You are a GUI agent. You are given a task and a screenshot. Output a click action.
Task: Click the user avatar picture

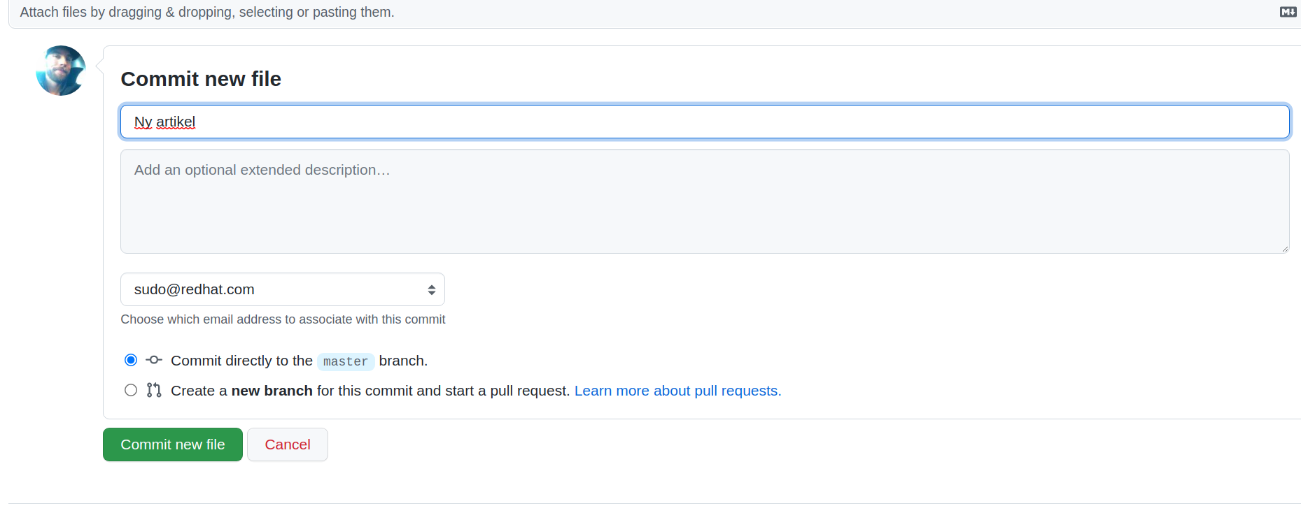pyautogui.click(x=61, y=71)
